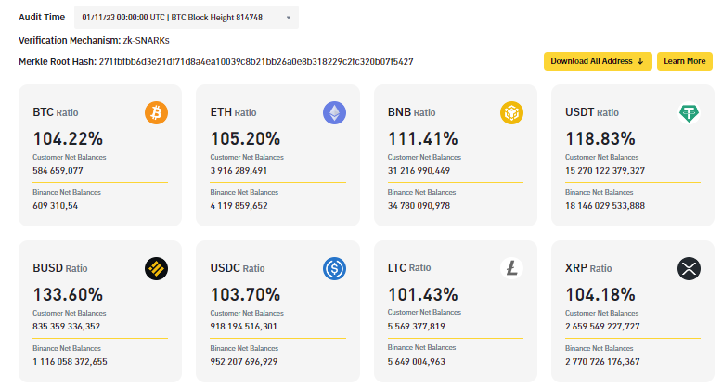Click BTC customer balance 584 659,077

58,171
